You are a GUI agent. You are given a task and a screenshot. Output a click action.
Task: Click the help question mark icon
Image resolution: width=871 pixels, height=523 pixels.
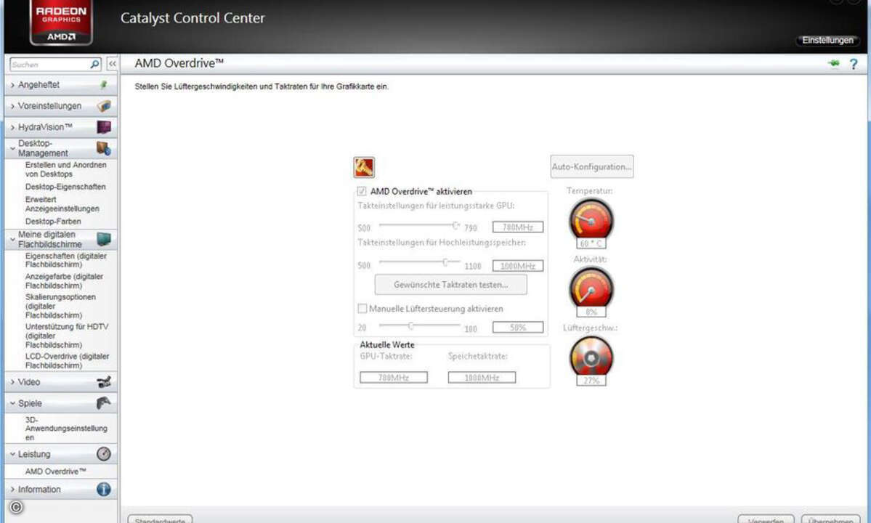point(854,65)
